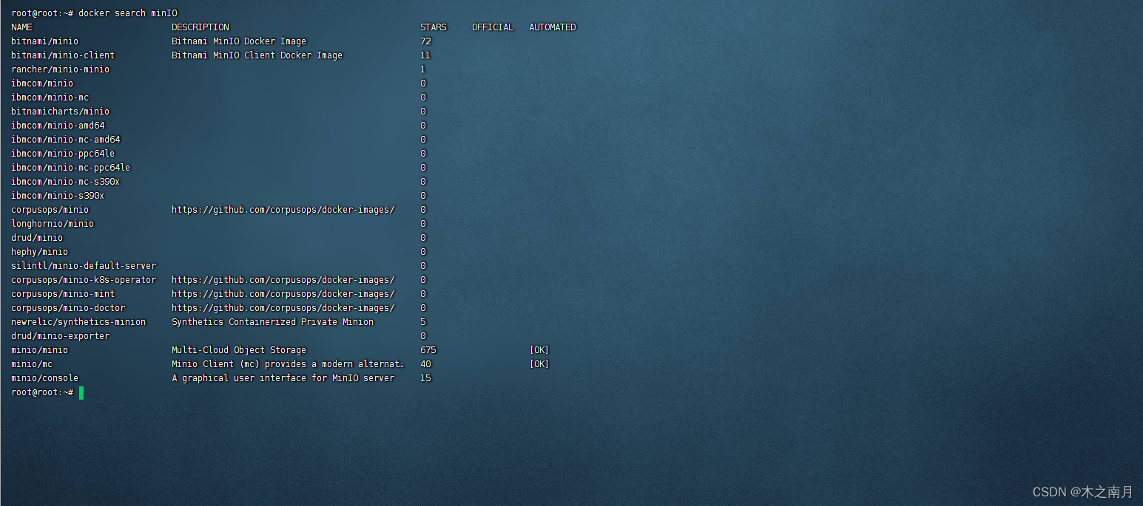Click the ibmcom/minio-s390x entry

pyautogui.click(x=58, y=196)
